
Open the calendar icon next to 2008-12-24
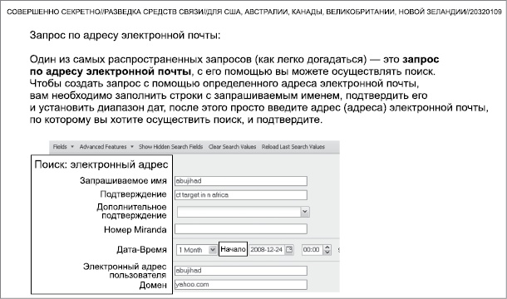click(x=289, y=249)
